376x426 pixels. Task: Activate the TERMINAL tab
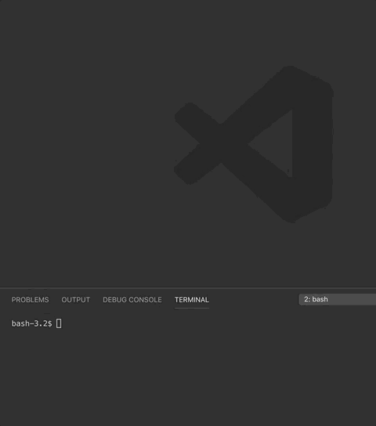click(x=192, y=300)
